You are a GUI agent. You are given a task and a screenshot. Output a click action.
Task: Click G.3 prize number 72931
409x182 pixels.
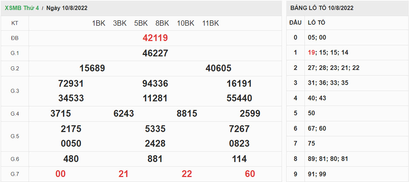(71, 84)
